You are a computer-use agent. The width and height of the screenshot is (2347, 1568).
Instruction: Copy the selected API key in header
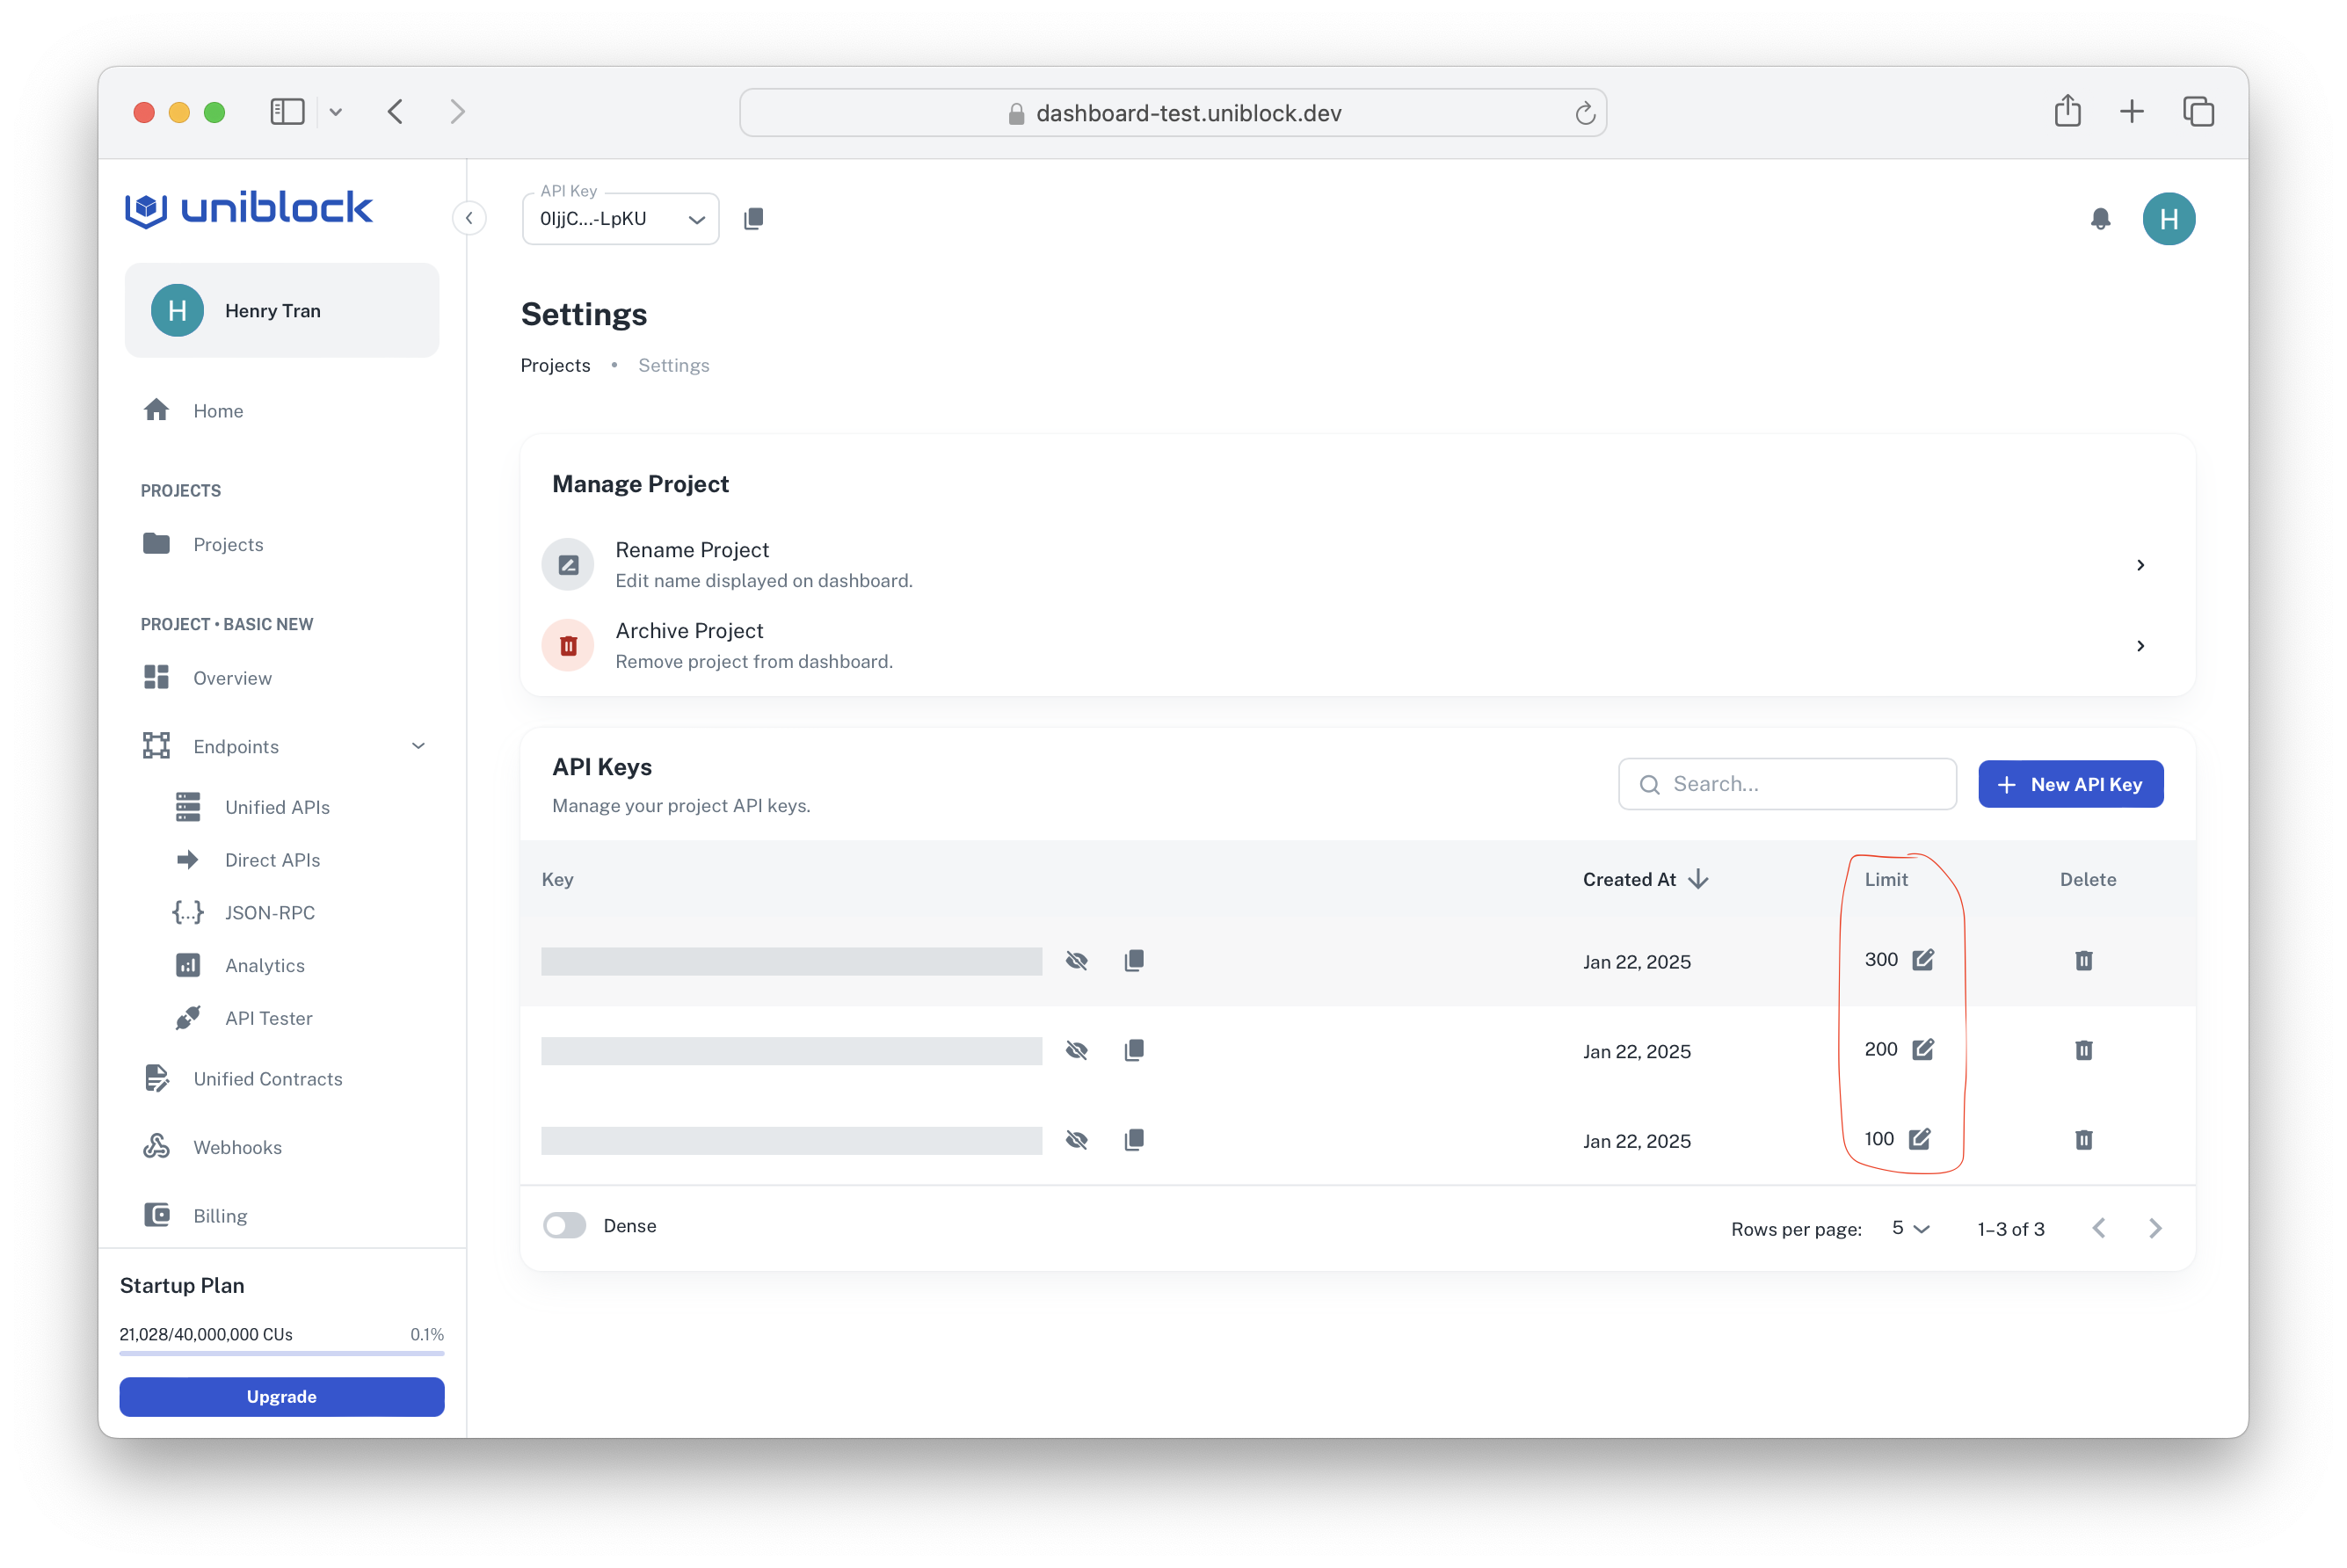pyautogui.click(x=754, y=218)
